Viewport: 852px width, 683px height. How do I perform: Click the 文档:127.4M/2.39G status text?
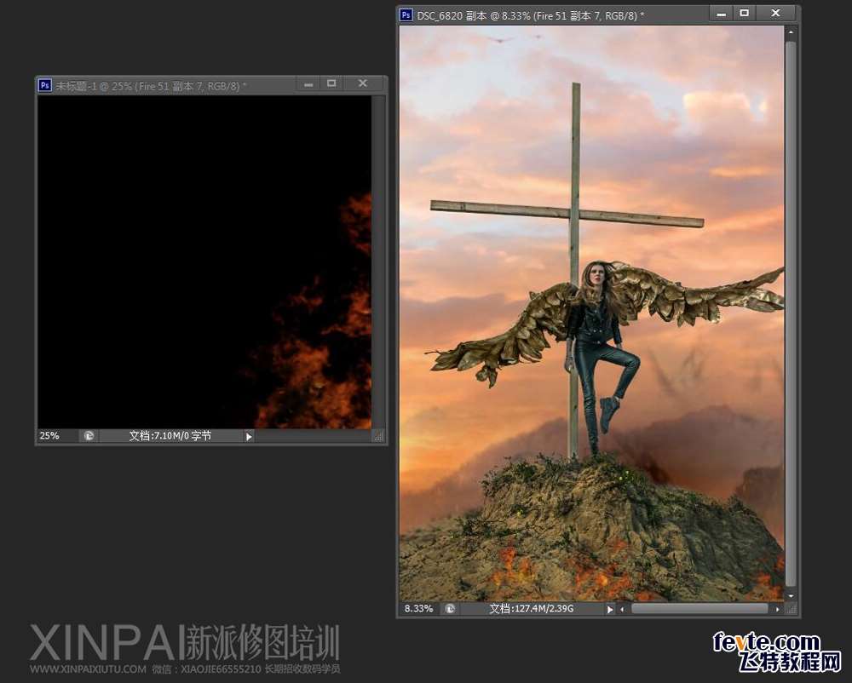[x=532, y=609]
